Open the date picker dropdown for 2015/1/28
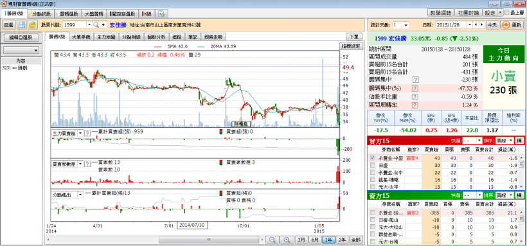The height and width of the screenshot is (246, 527). [x=469, y=25]
